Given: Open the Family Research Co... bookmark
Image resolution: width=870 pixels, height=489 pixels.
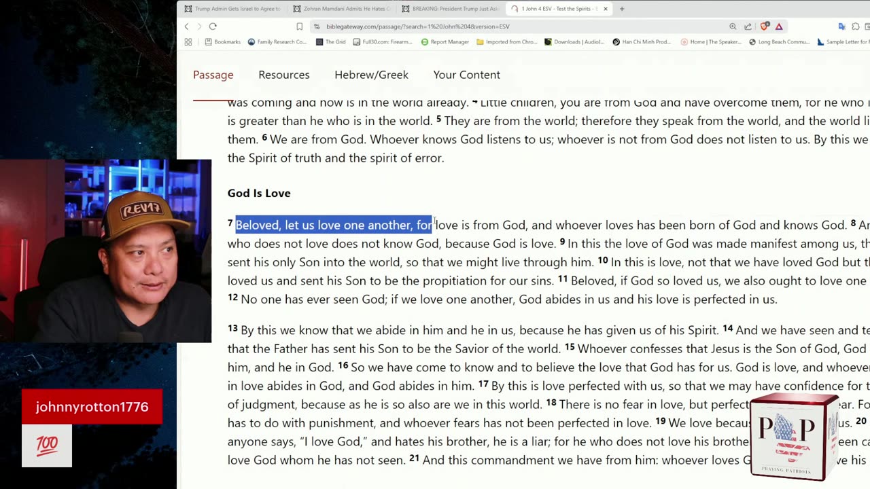Looking at the screenshot, I should tap(277, 42).
